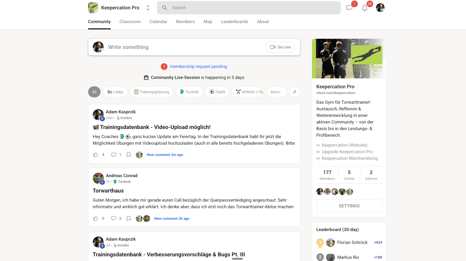Bookmark the Torwarthaus post
Screen dimensions: 466x261
click(129, 218)
